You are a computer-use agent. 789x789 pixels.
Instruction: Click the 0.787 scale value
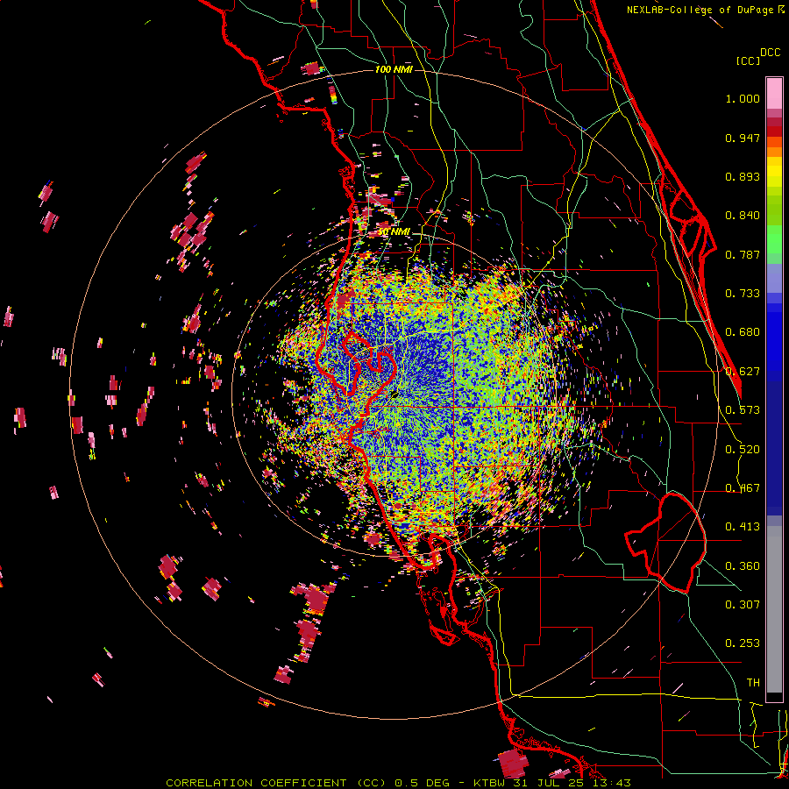coord(743,254)
